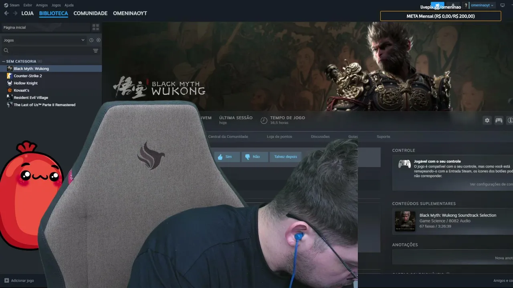Image resolution: width=513 pixels, height=288 pixels.
Task: Open the Ajuda menu
Action: tap(69, 5)
